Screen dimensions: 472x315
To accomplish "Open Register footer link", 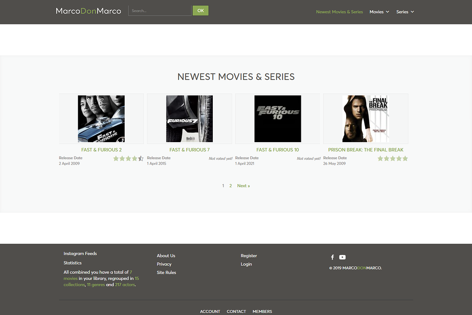I will pos(249,256).
